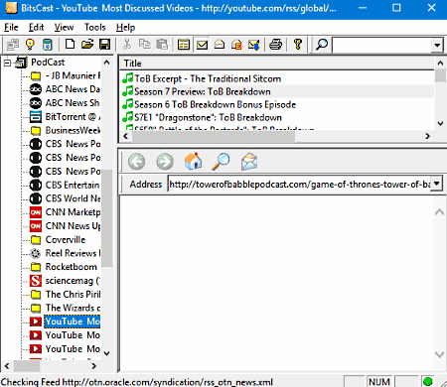Viewport: 447px width, 387px height.
Task: Click the browser pane magnifier icon
Action: pyautogui.click(x=221, y=162)
